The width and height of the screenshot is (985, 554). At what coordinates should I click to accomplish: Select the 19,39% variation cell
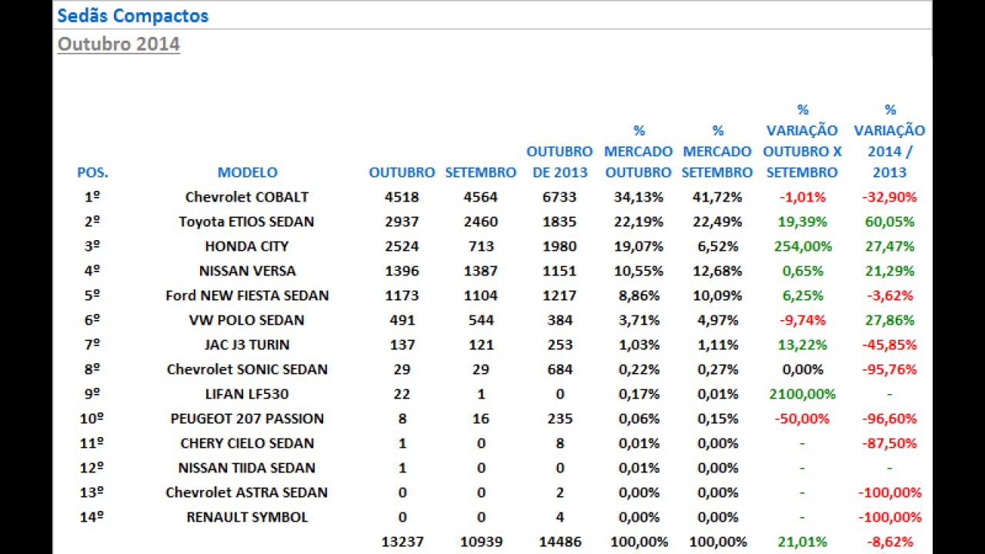tap(803, 222)
